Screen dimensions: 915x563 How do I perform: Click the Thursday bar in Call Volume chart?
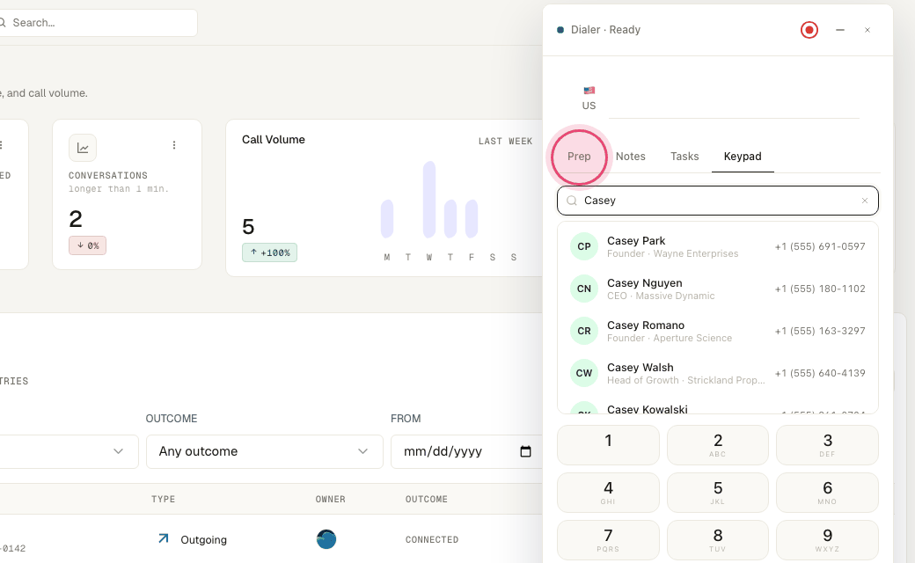click(450, 219)
